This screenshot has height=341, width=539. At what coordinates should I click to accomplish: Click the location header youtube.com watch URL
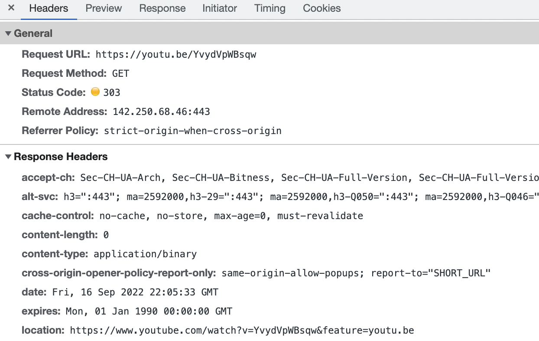(242, 331)
